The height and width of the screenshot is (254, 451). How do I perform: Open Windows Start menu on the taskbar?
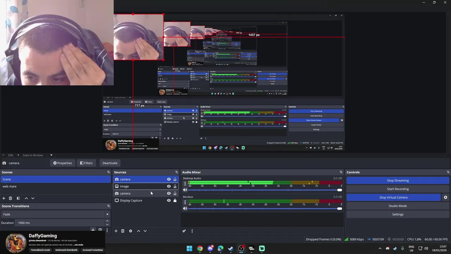pos(189,249)
